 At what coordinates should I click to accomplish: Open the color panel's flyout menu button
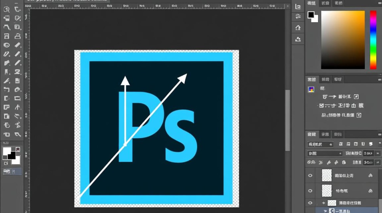pos(380,3)
